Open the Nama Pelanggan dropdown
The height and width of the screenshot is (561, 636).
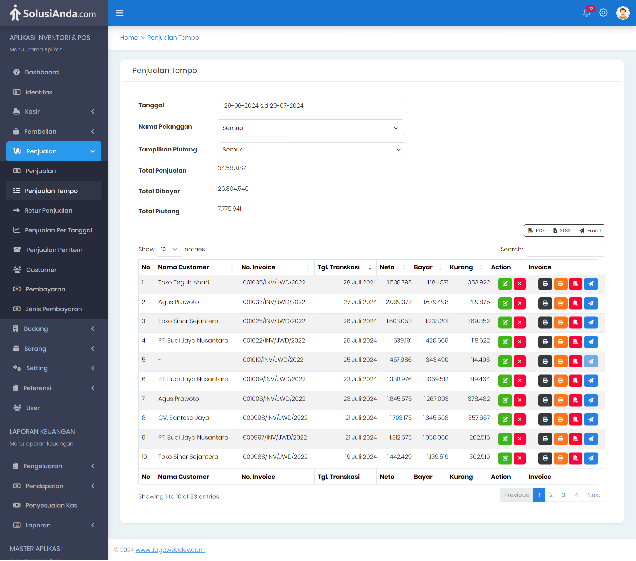point(310,128)
